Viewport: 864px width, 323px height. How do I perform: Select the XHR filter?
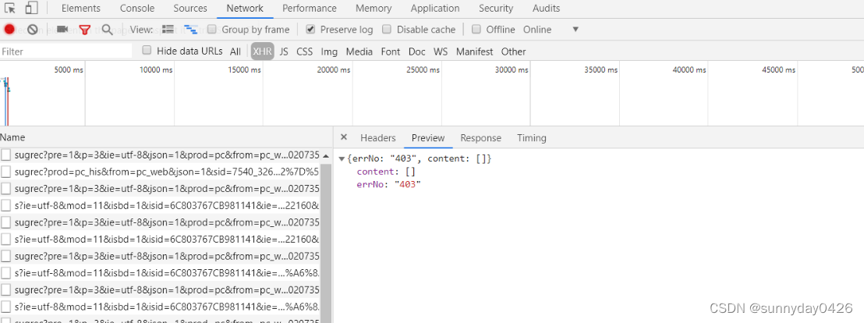click(x=263, y=51)
